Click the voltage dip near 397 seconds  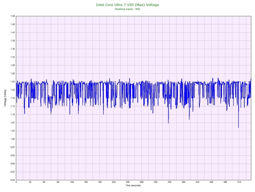(189, 119)
